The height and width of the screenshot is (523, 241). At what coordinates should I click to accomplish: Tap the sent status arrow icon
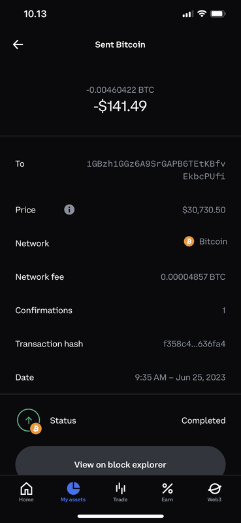point(29,421)
